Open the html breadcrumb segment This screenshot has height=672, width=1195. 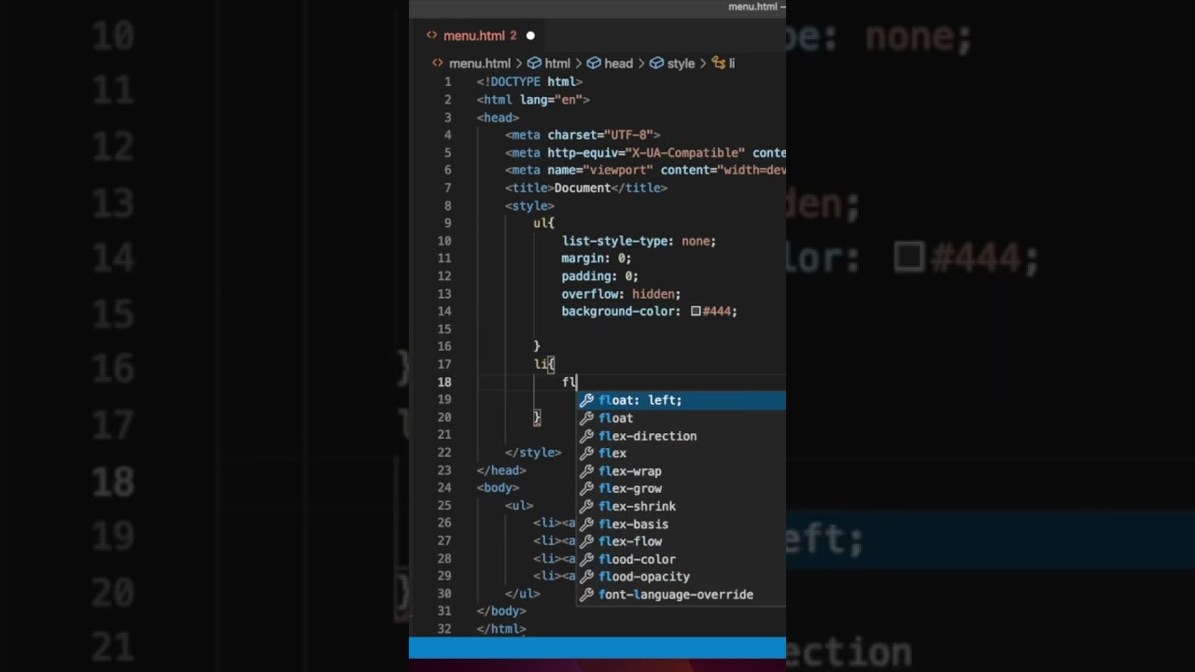coord(549,63)
